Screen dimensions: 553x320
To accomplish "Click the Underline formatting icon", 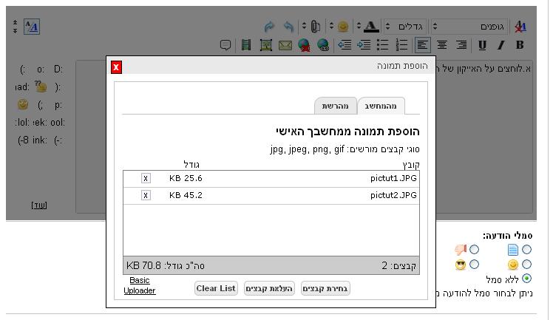I will tap(483, 45).
